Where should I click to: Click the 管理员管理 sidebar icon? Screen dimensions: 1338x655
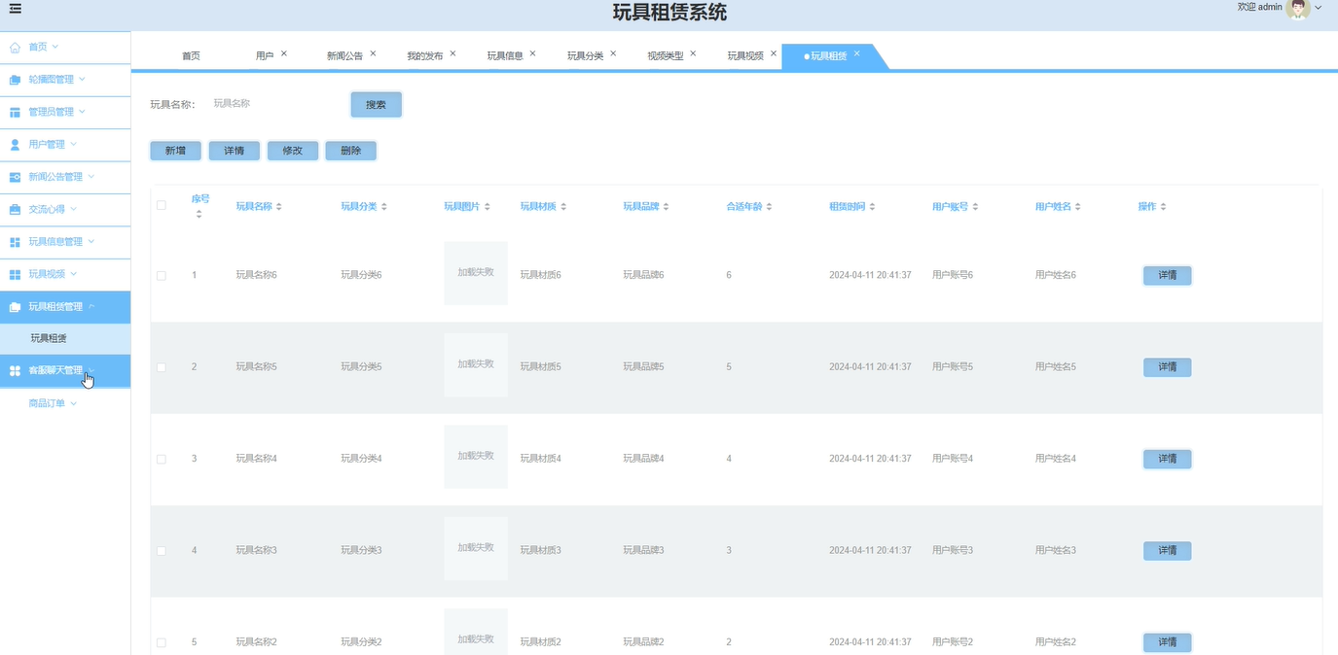15,112
